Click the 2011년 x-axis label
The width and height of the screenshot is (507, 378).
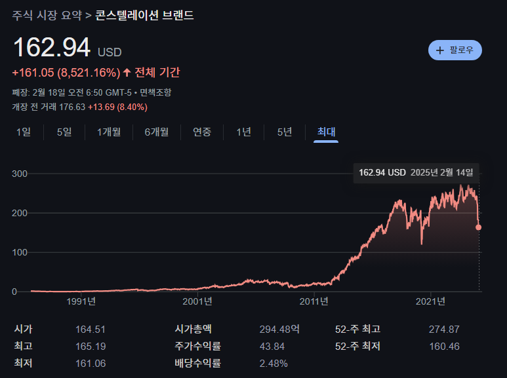point(314,301)
